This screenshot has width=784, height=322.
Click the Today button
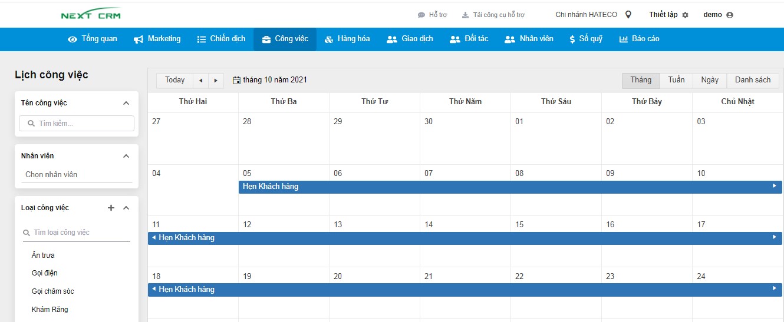[x=174, y=80]
